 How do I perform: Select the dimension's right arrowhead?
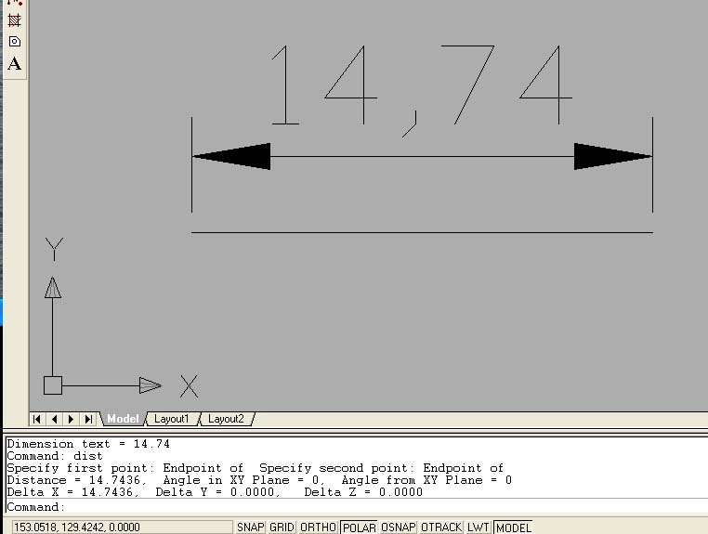coord(612,157)
